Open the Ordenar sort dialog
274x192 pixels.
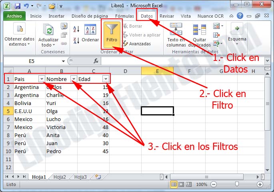(90, 34)
